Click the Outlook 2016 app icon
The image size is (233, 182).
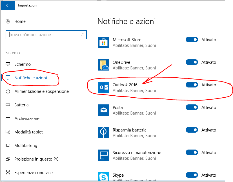(x=103, y=87)
